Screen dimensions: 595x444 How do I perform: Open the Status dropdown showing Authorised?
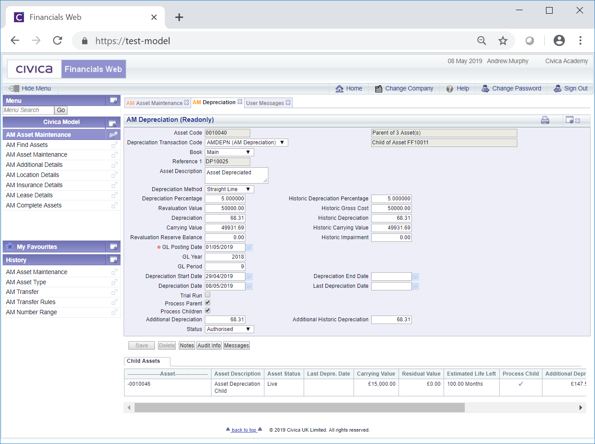point(230,329)
